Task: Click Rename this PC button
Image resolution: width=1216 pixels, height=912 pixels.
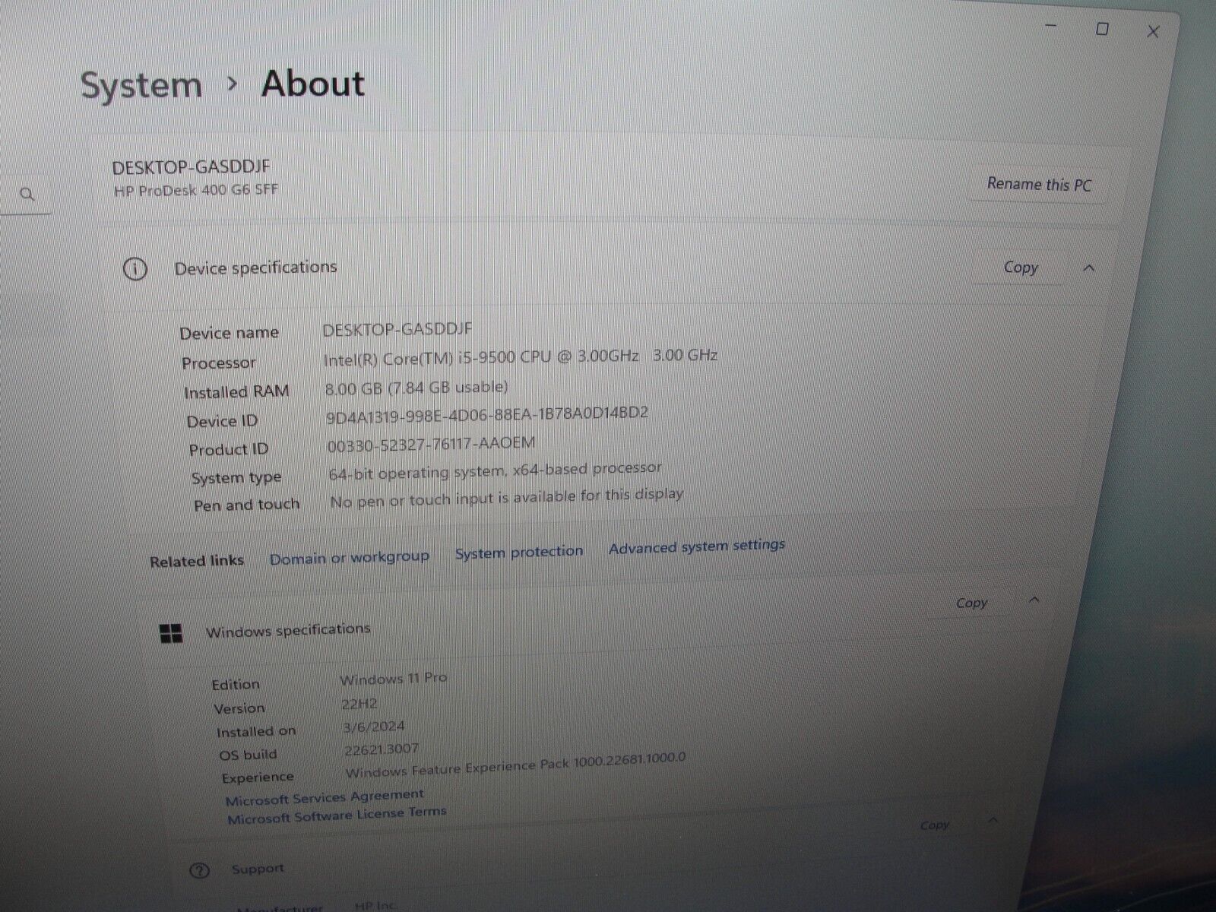Action: [1039, 185]
